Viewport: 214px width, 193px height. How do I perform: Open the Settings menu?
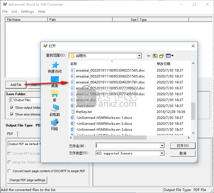point(27,12)
